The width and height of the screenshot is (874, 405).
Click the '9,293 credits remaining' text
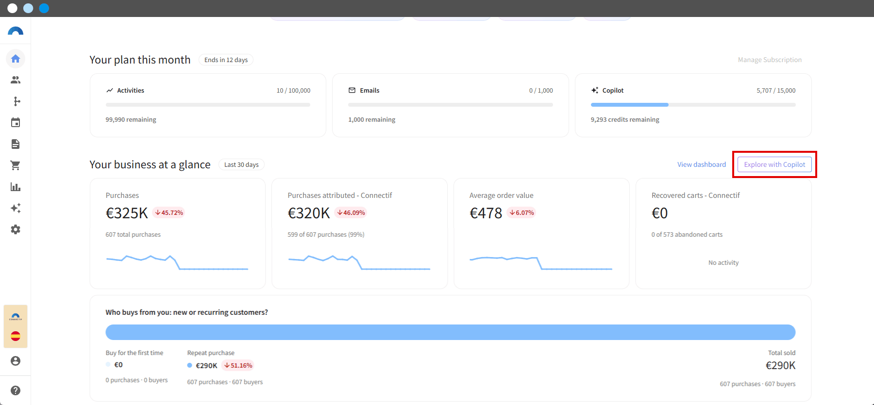pos(625,120)
